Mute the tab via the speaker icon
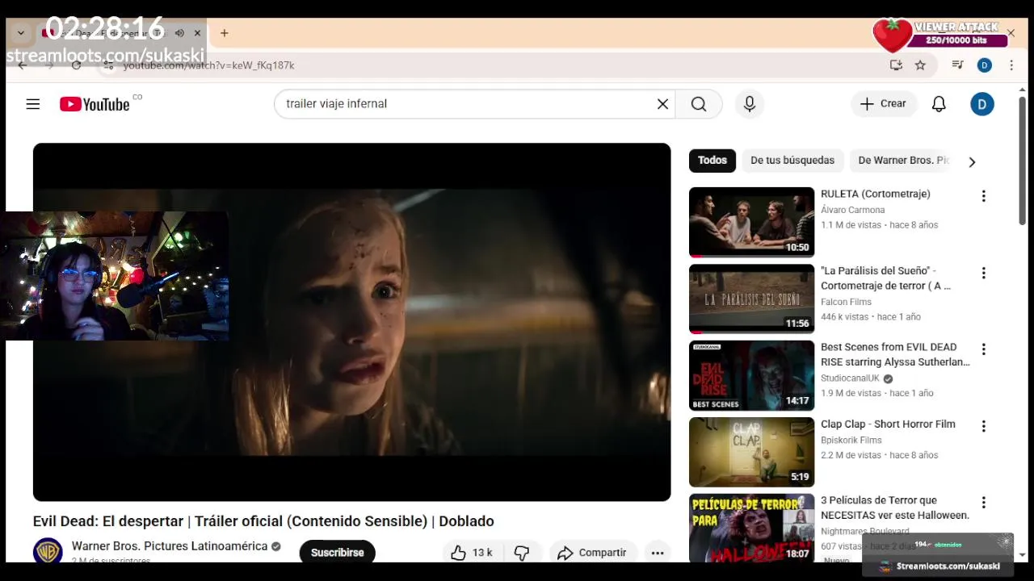 tap(179, 33)
